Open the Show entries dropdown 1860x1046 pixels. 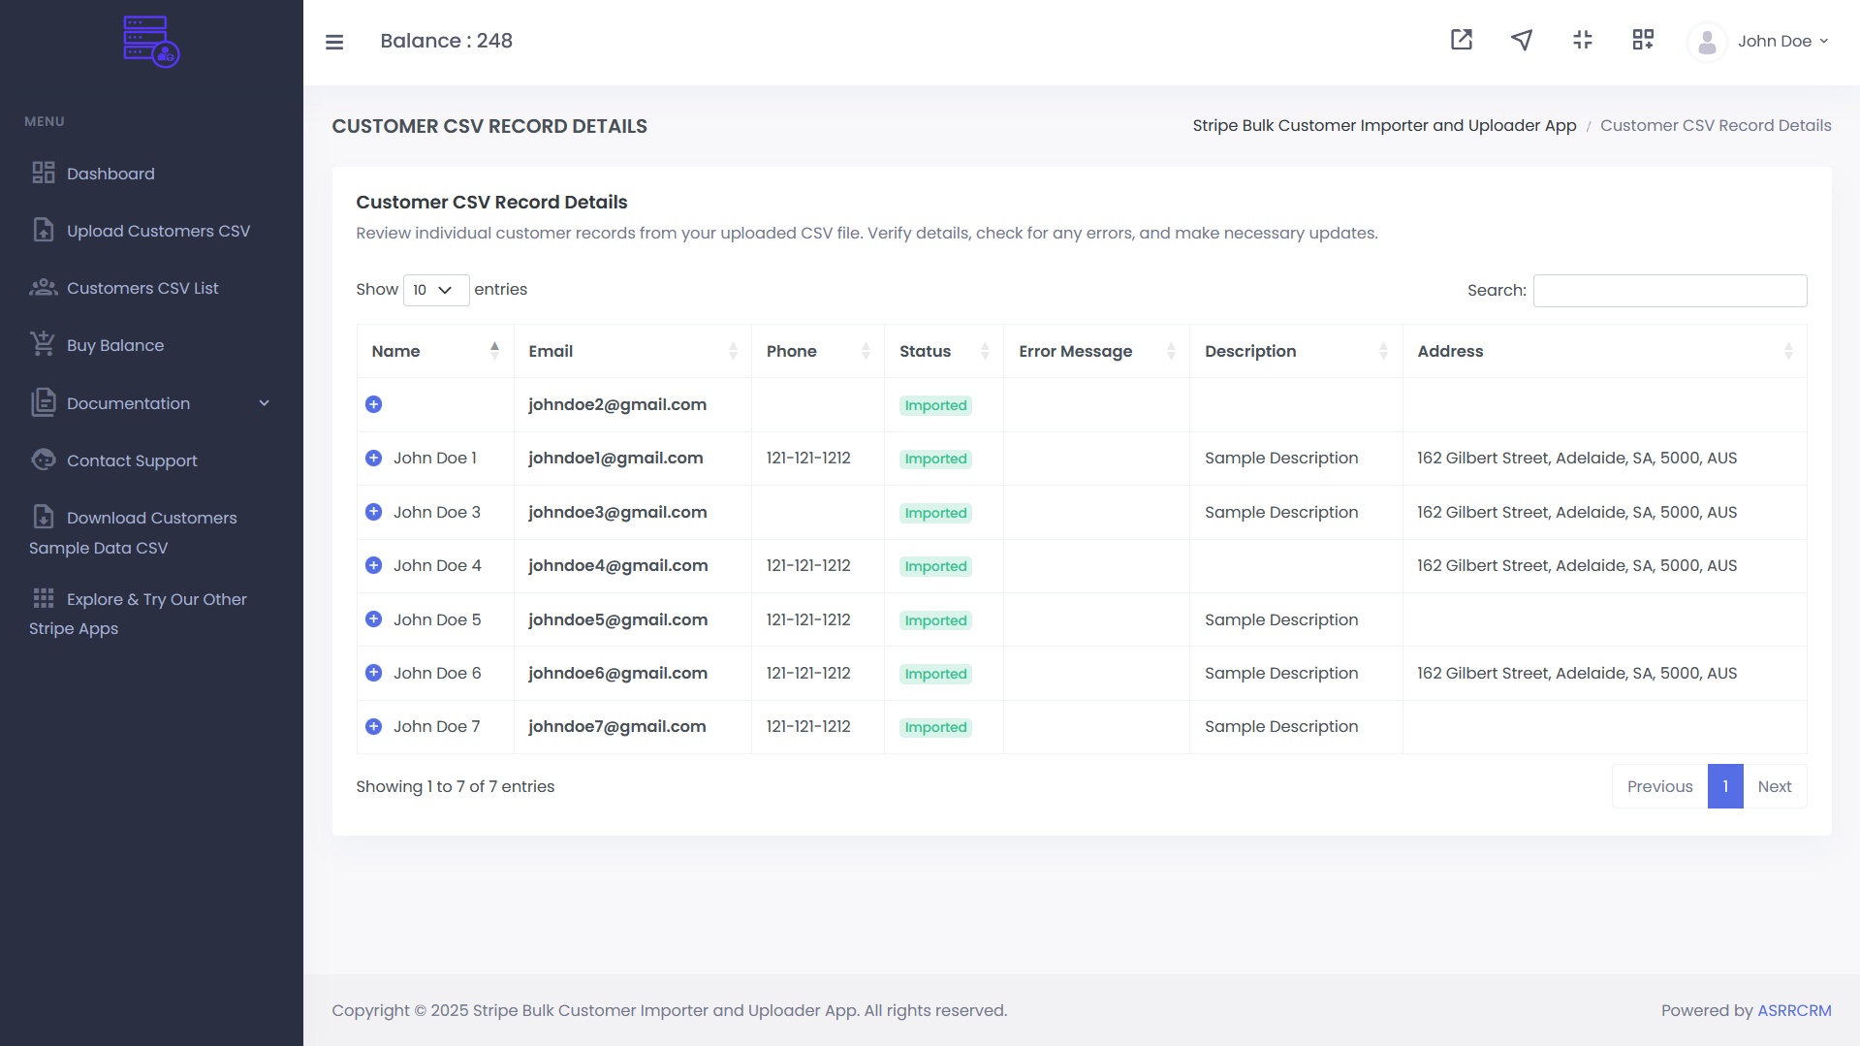click(435, 290)
